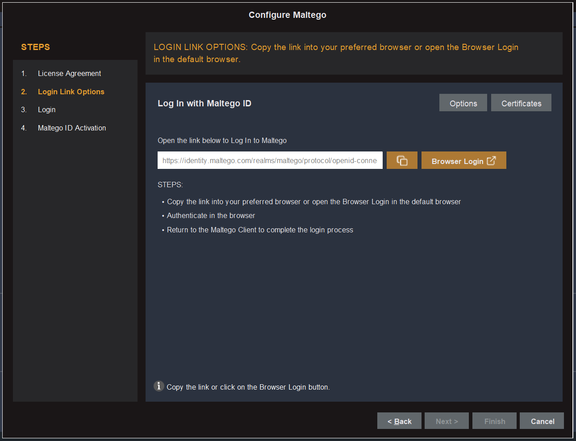The width and height of the screenshot is (576, 441).
Task: Click the Finish button
Action: click(x=494, y=421)
